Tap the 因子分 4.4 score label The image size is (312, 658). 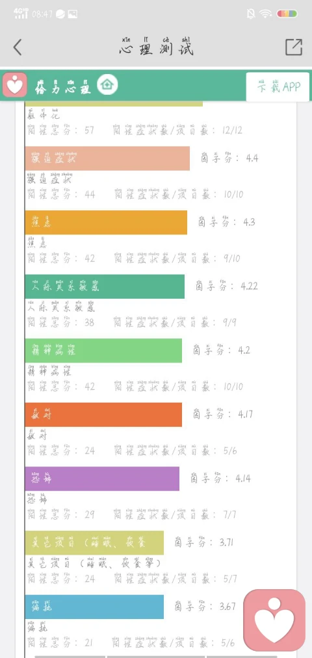point(229,157)
